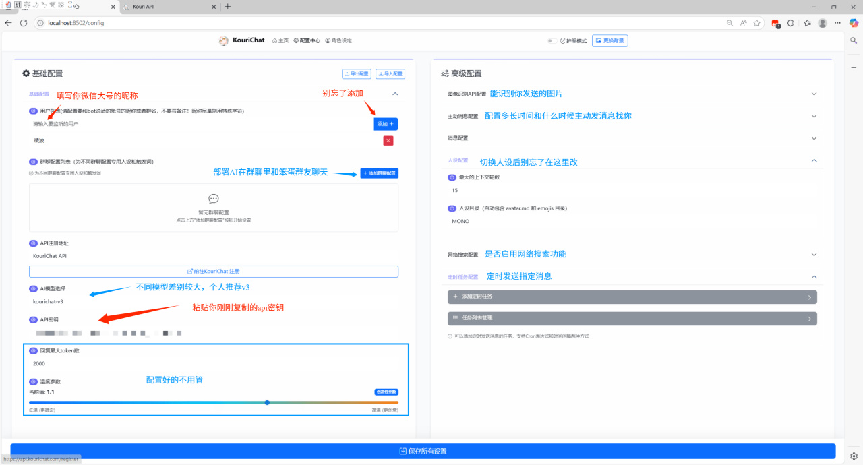Expand the 主动消息配置 section
The height and width of the screenshot is (465, 863).
click(x=814, y=116)
